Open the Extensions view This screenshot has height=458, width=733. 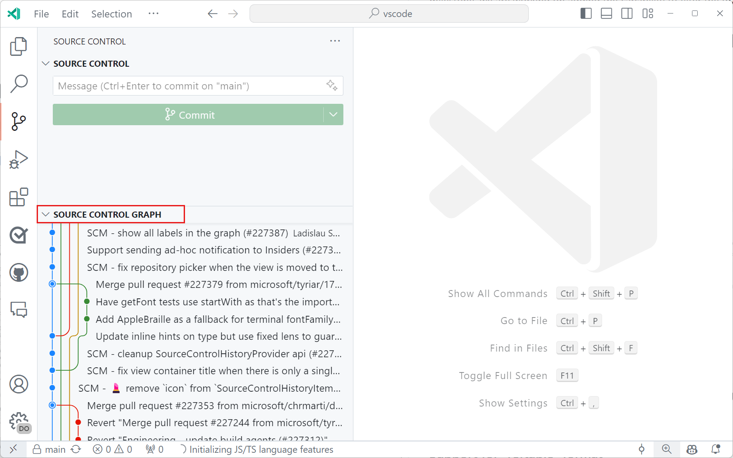coord(18,198)
